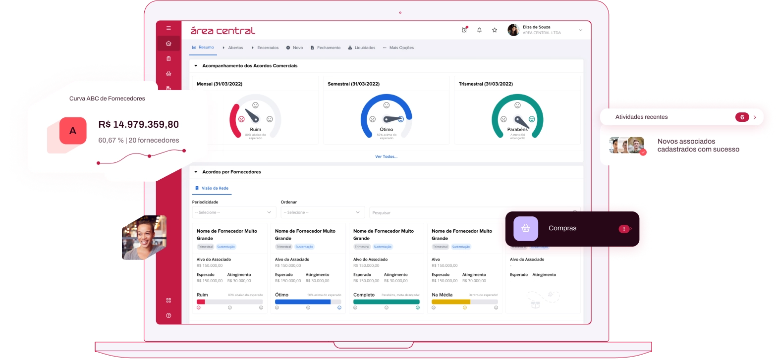Screen dimensions: 776x360
Task: Click the favorites star icon
Action: point(495,30)
